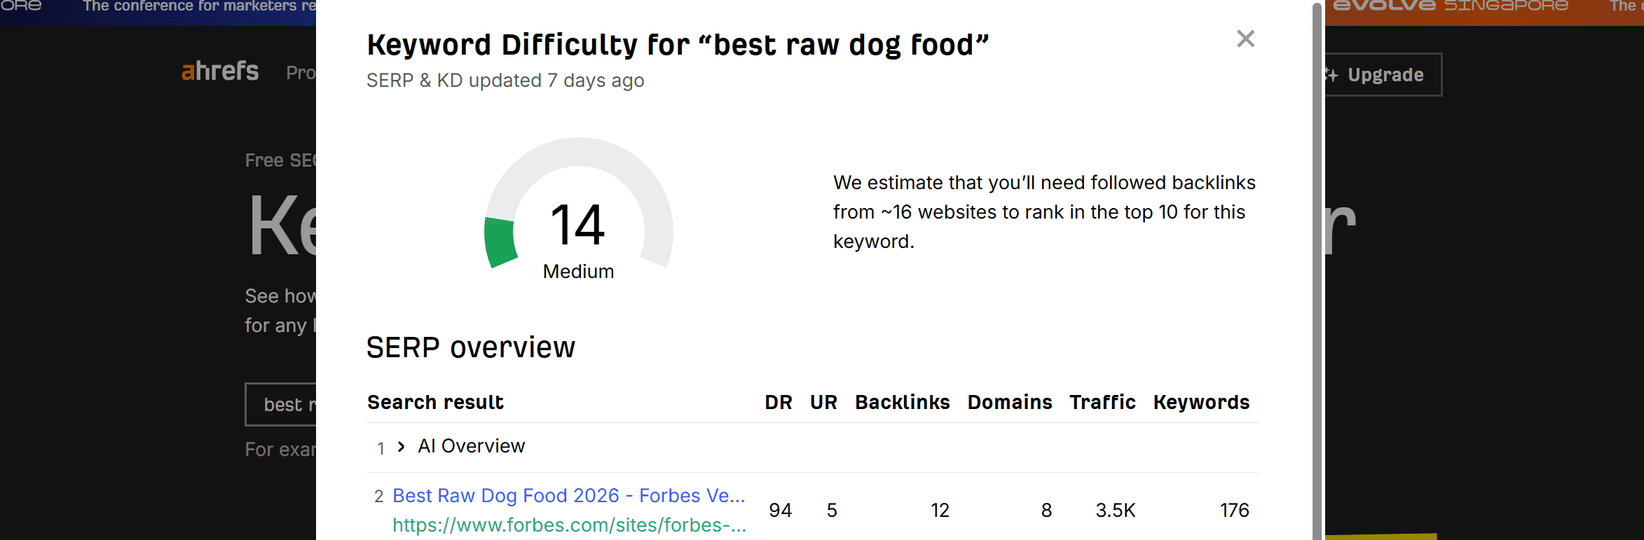Screen dimensions: 1644x540
Task: Click the Upgrade sparkle icon
Action: 1331,75
